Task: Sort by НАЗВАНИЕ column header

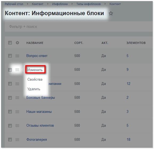Action: click(x=35, y=43)
